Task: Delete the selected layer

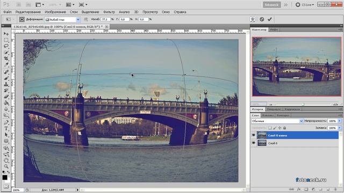Action: (335, 189)
